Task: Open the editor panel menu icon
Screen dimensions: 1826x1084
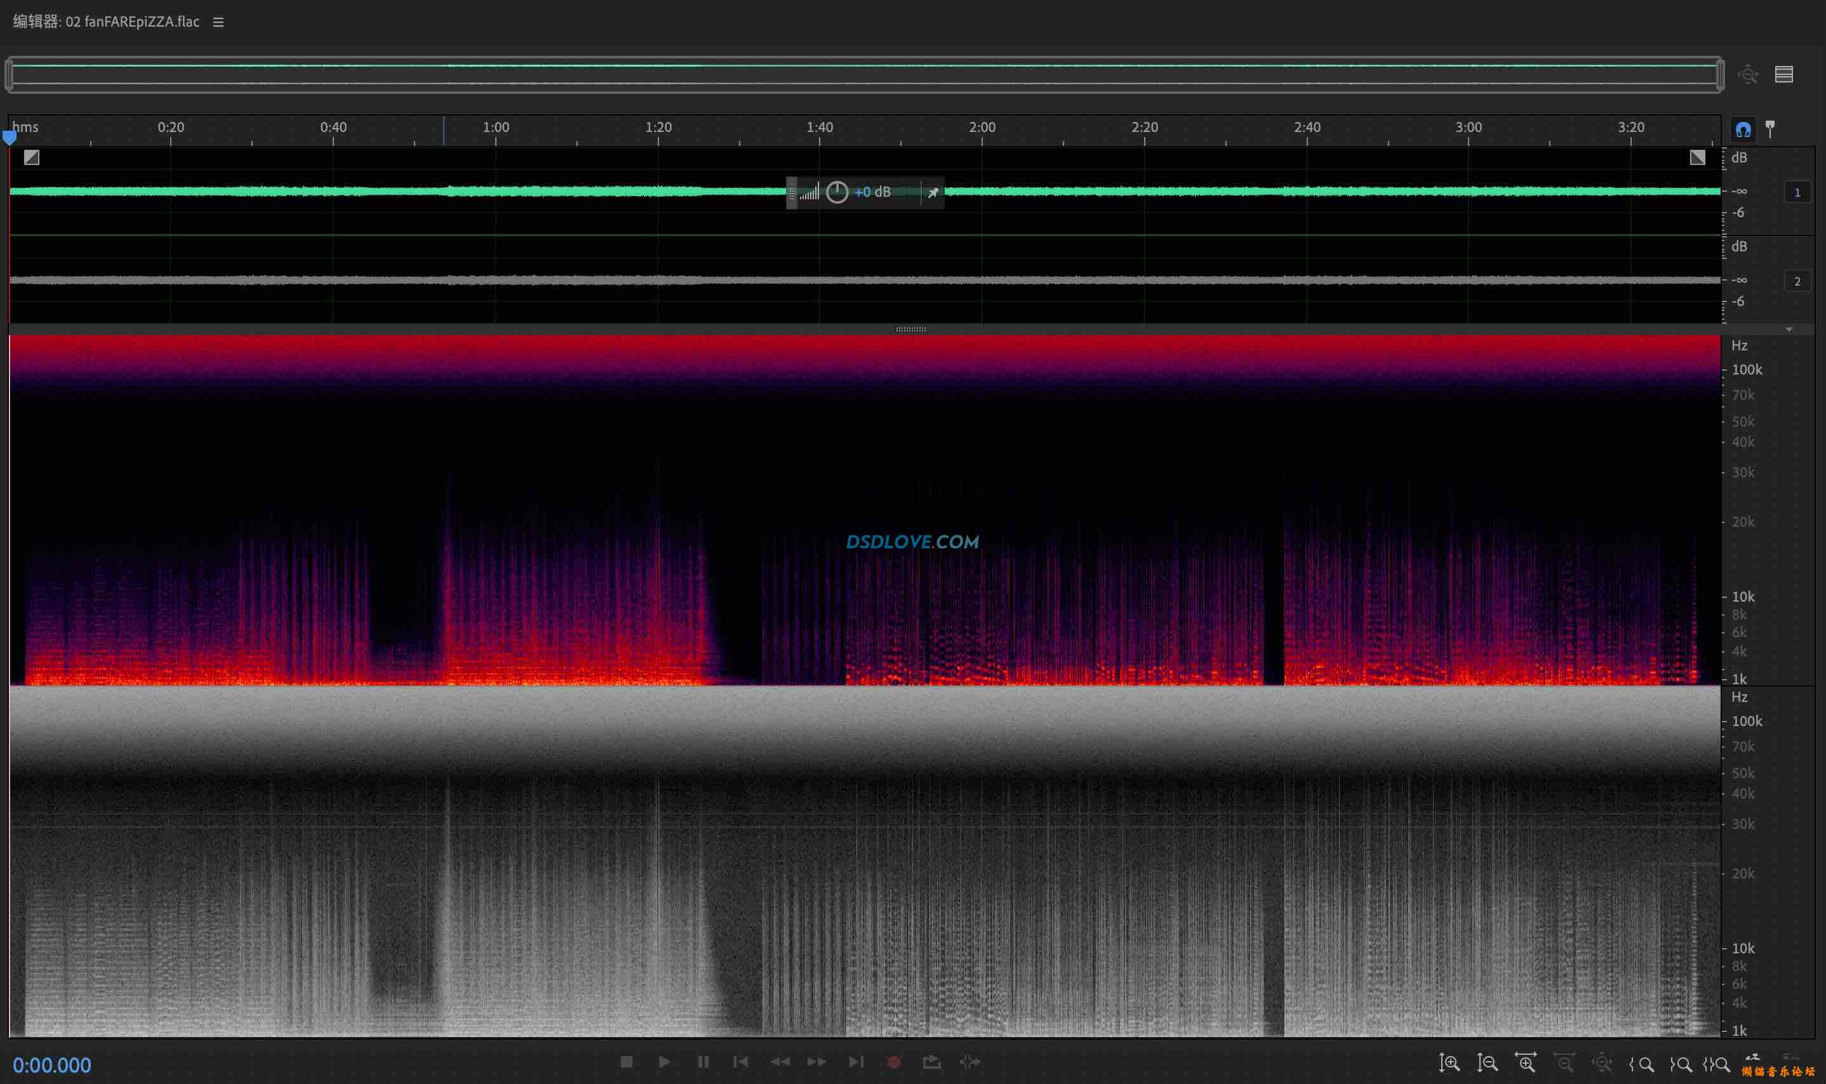Action: point(218,23)
